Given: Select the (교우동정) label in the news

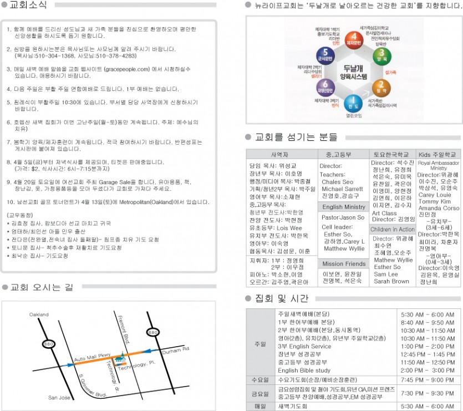Looking at the screenshot, I should 20,215.
